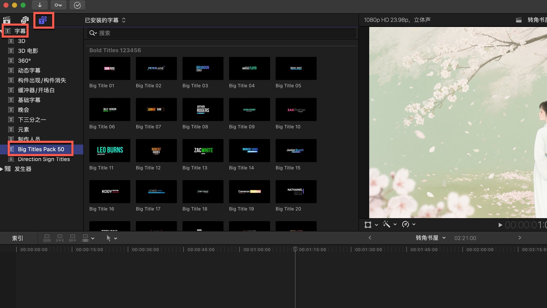547x308 pixels.
Task: Select the 3D 电影 titles category
Action: pos(42,51)
